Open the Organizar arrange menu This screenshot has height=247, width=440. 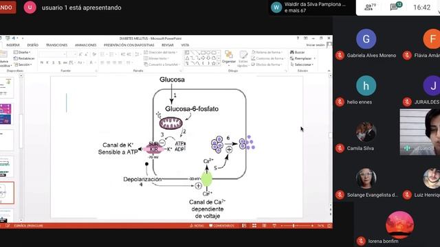(229, 58)
